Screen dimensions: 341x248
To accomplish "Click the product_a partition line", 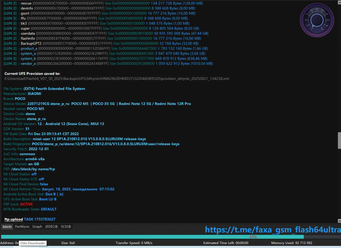I will coord(106,48).
